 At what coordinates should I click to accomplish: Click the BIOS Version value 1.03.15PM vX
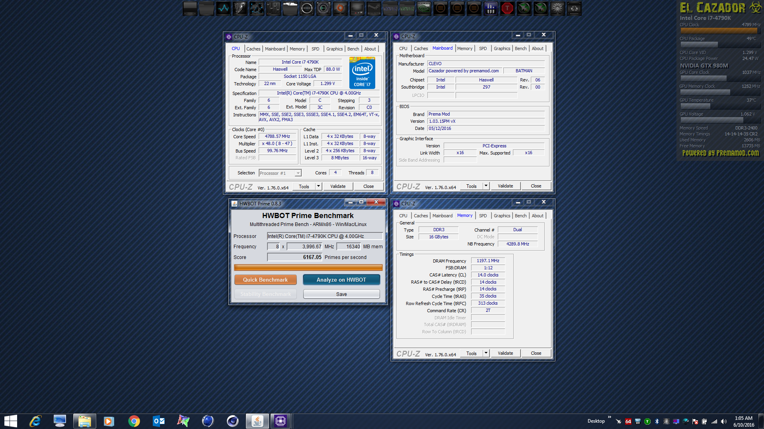click(486, 121)
